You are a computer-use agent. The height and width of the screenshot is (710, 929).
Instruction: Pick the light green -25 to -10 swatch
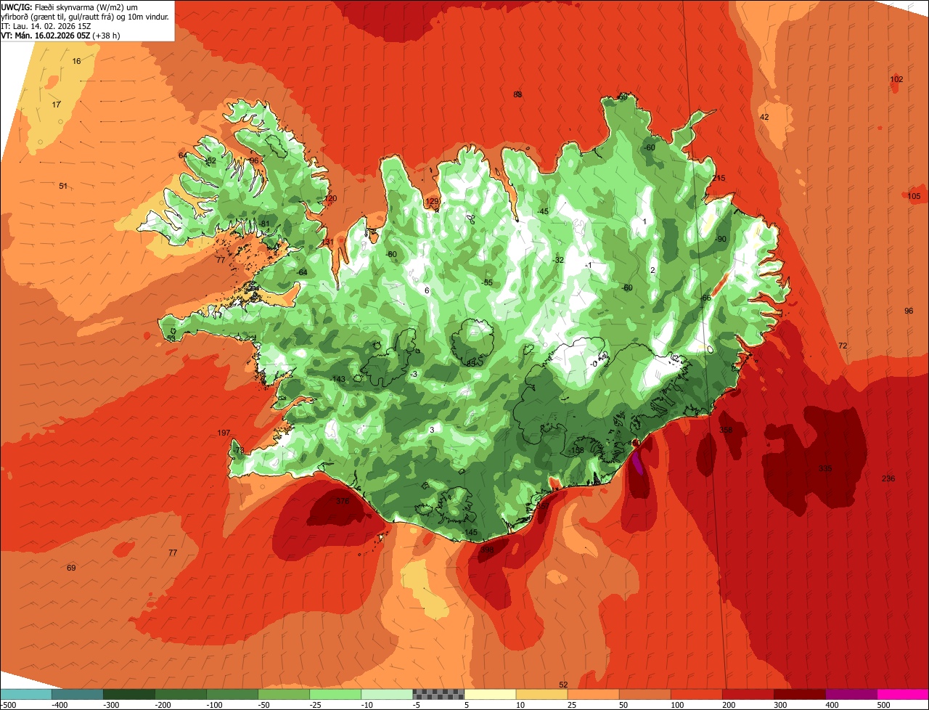coord(335,693)
